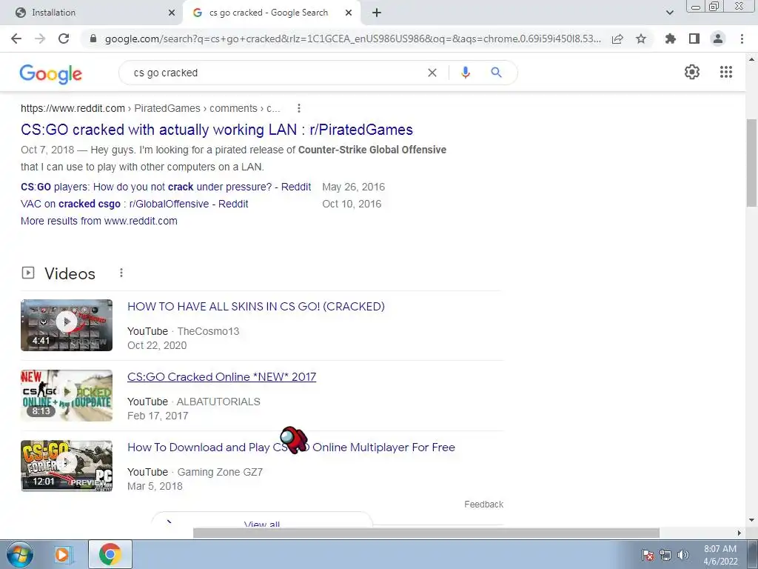Image resolution: width=758 pixels, height=569 pixels.
Task: Click the reddit.com PiratedGames breadcrumb URL
Action: pos(150,108)
